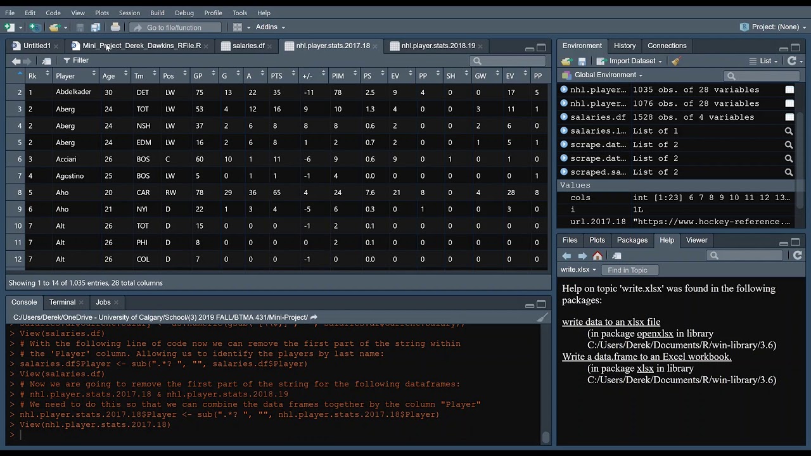Click the print icon in the toolbar
Viewport: 811px width, 456px height.
(x=115, y=27)
